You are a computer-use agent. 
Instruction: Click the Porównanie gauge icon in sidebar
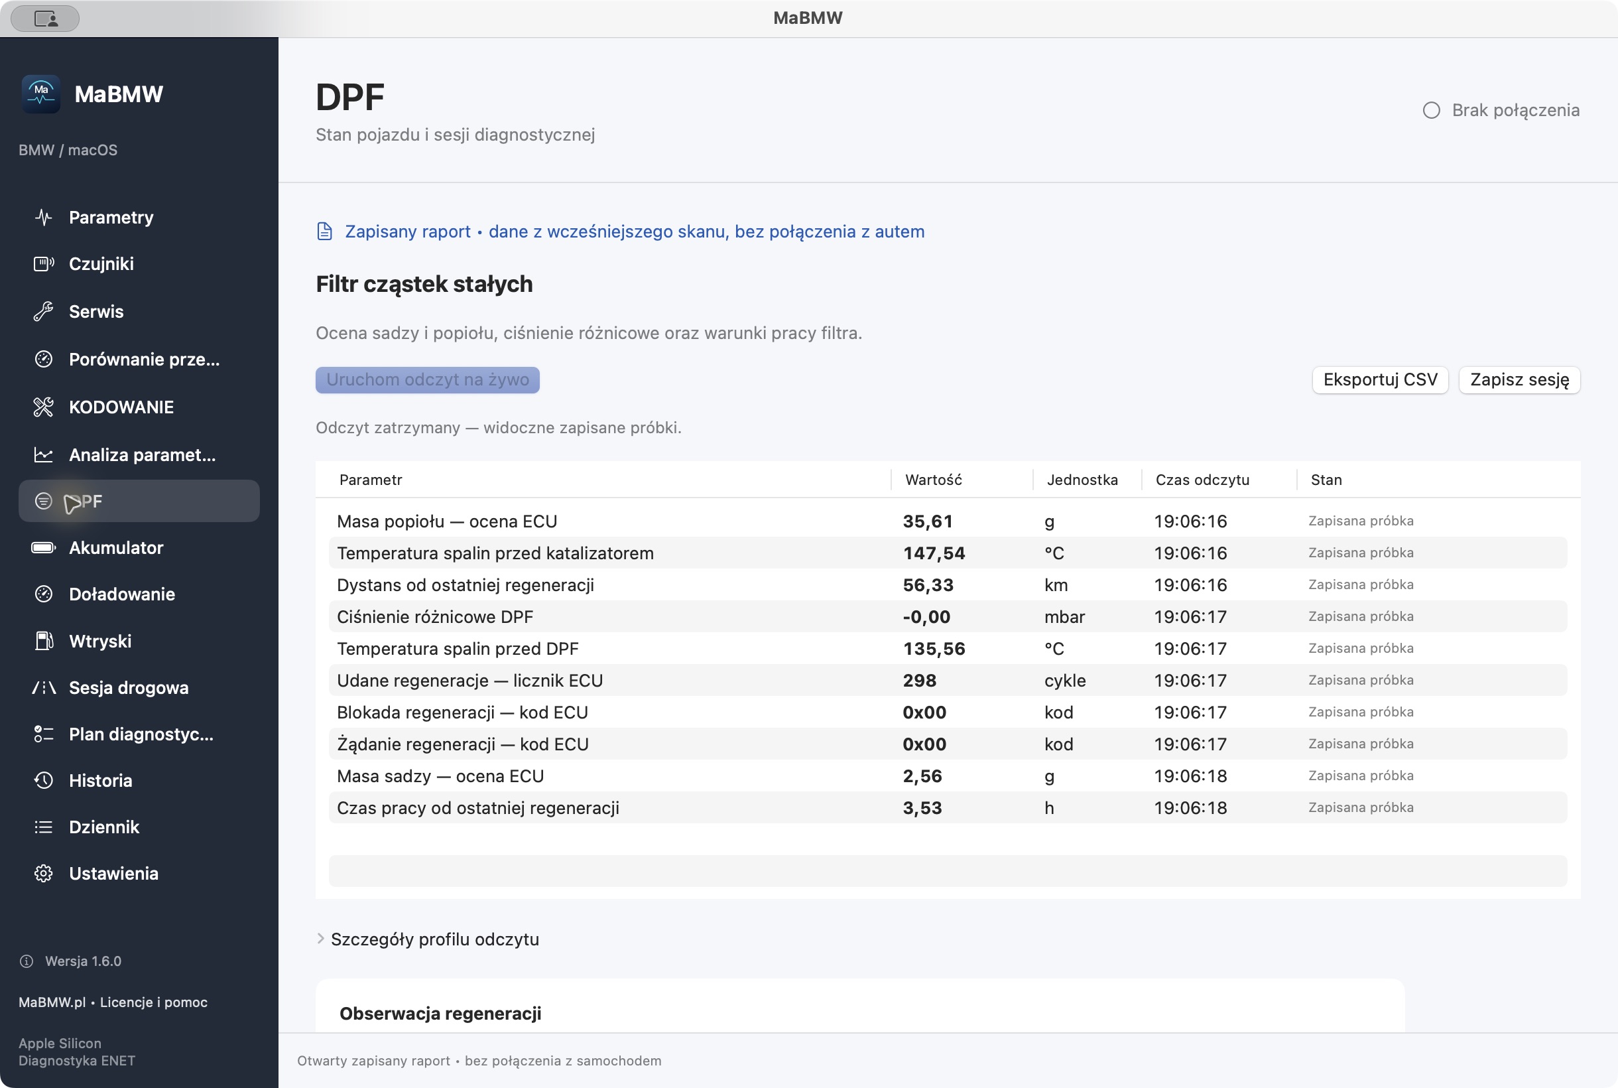(43, 360)
